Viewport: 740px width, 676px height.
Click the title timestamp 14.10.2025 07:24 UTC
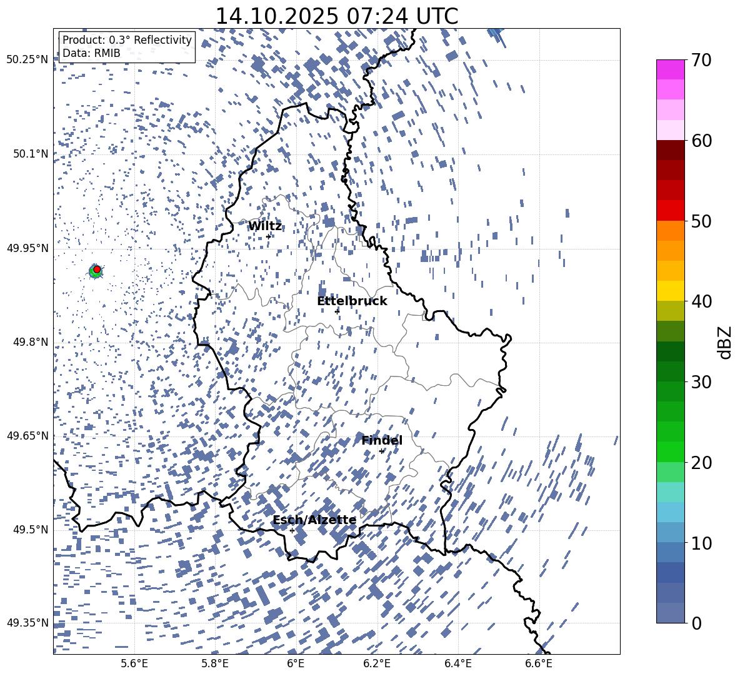[337, 16]
